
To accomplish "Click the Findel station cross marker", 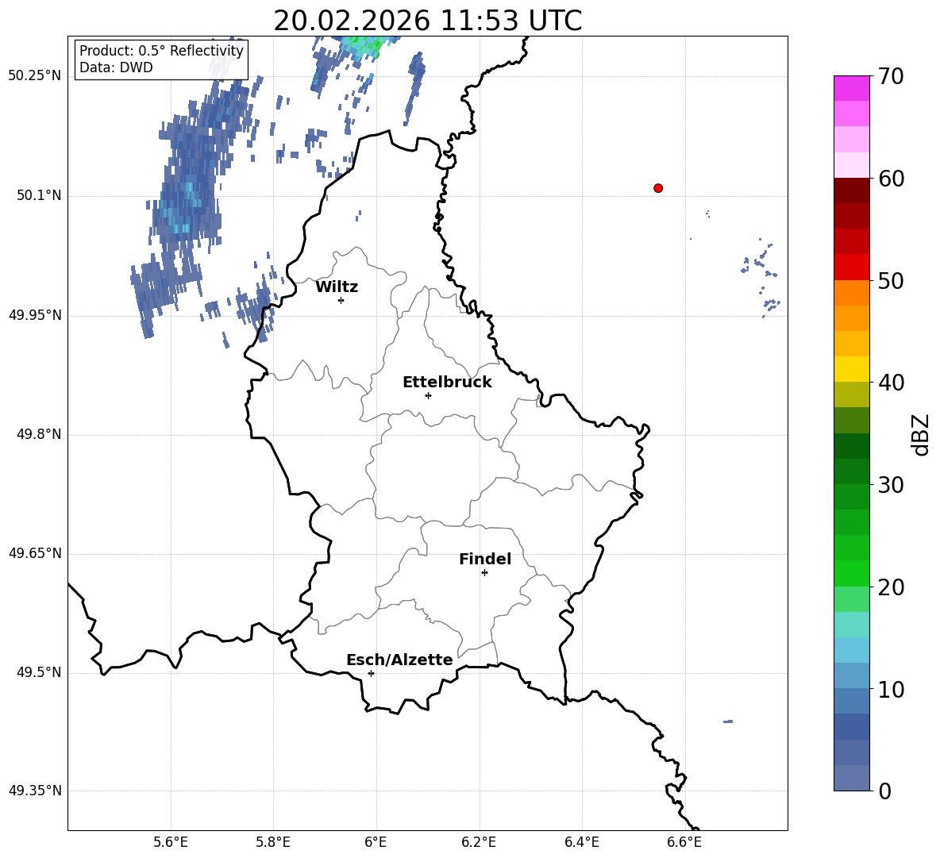I will pyautogui.click(x=484, y=573).
